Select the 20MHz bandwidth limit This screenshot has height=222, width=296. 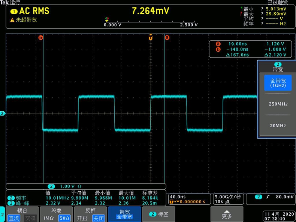278,125
